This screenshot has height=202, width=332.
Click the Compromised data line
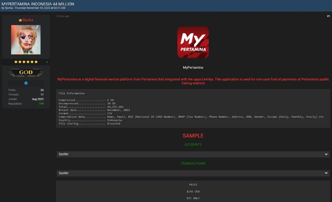(x=191, y=117)
